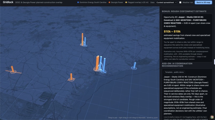
Task: Select the blue bar in the northern pair
Action: pos(85,42)
